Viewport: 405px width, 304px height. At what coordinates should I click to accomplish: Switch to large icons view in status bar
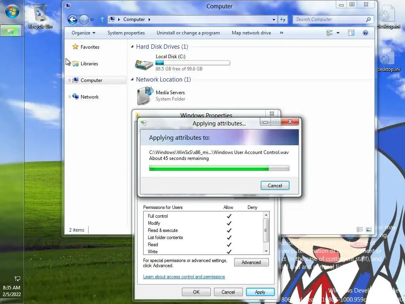[x=368, y=229]
